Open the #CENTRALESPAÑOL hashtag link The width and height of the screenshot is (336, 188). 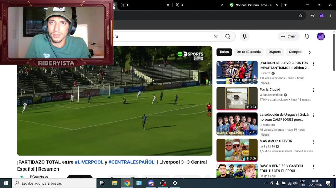point(131,162)
